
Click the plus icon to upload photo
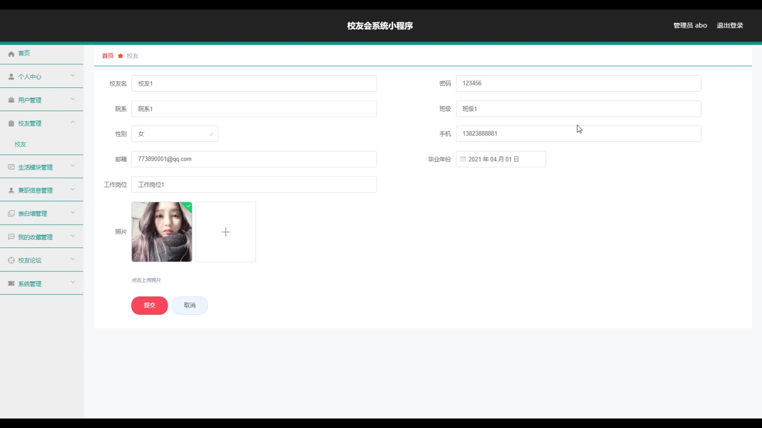[225, 232]
